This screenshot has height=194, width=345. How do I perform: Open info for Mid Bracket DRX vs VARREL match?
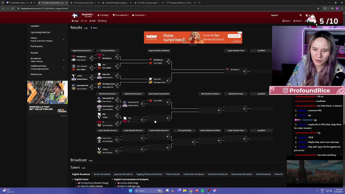pyautogui.click(x=116, y=116)
